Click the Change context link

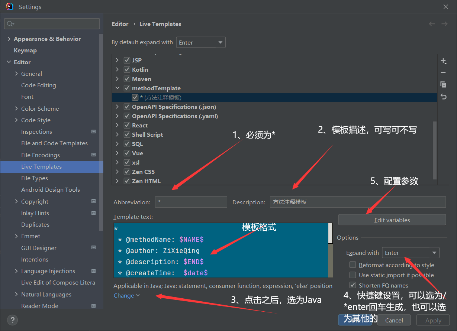click(x=126, y=295)
